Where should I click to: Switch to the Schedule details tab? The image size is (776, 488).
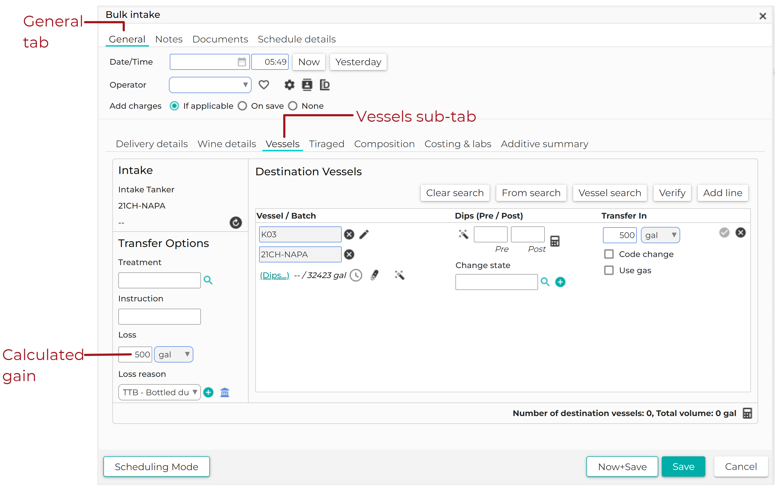[x=297, y=39]
